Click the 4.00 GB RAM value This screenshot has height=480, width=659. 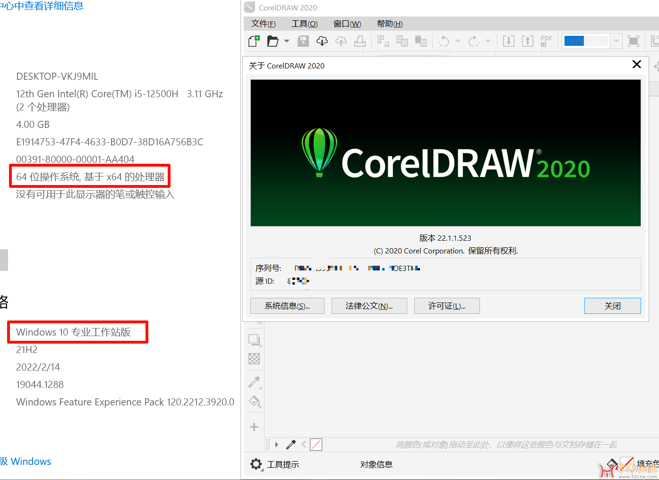(x=33, y=125)
